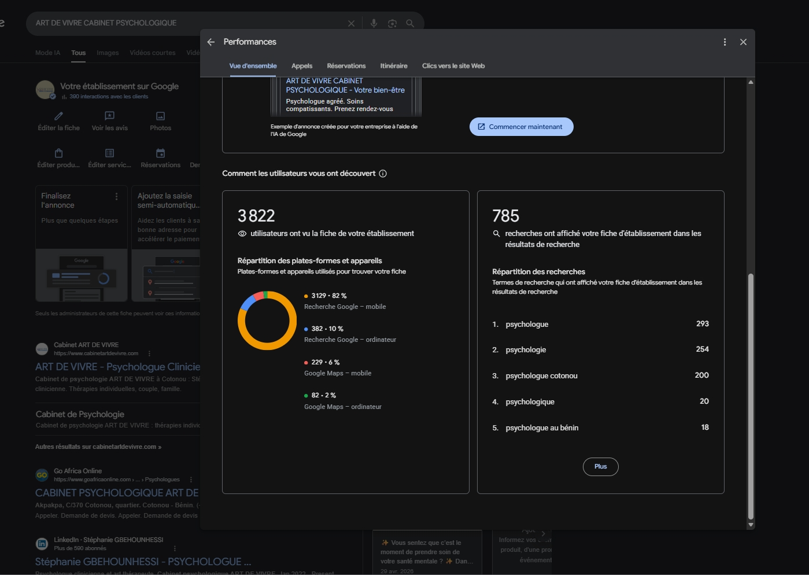Screen dimensions: 809x575
Task: Open options for Go Africa Online result
Action: [x=191, y=480]
